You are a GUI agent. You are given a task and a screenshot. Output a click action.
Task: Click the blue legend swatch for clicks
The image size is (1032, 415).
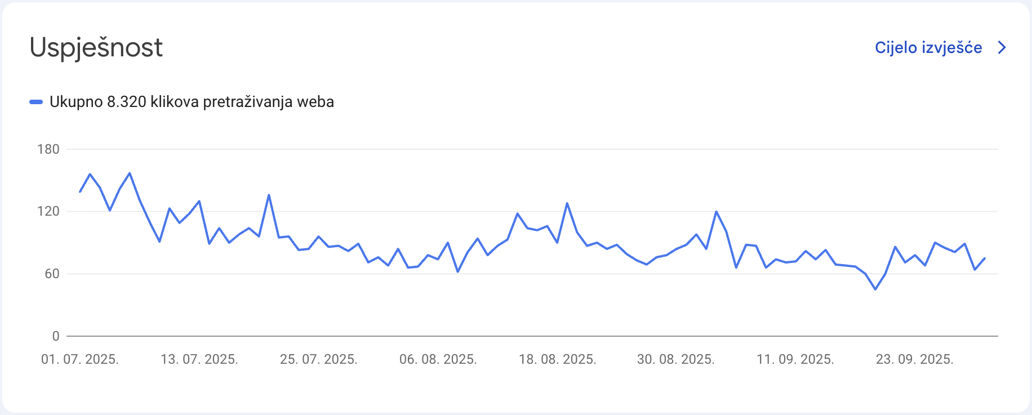(x=36, y=102)
